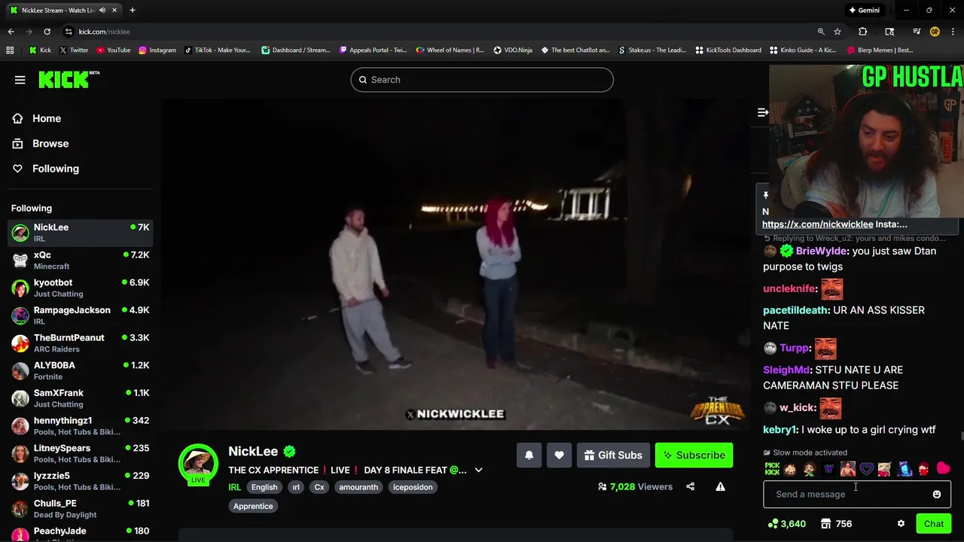Screen dimensions: 964x542
Task: Click browser back arrow
Action: (x=11, y=32)
